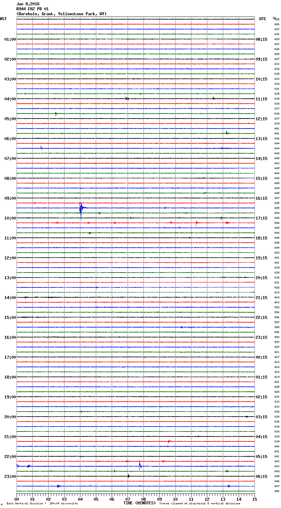Image resolution: width=281 pixels, height=508 pixels.
Task: Click the 15:00 MST time label
Action: pyautogui.click(x=10, y=318)
